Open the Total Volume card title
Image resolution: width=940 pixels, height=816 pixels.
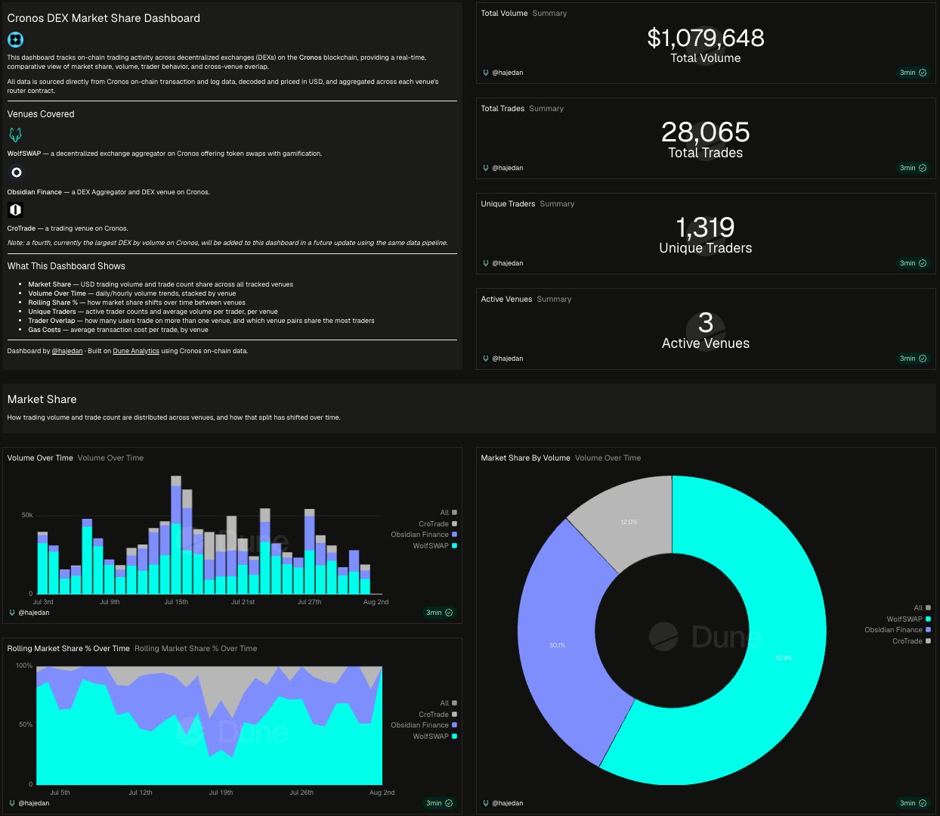504,14
